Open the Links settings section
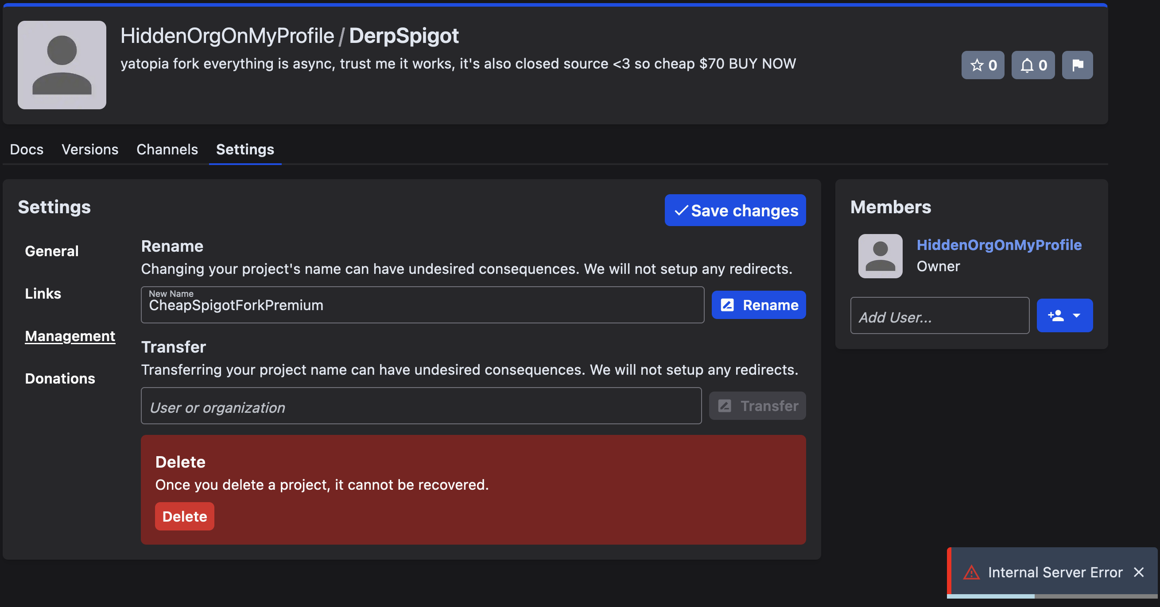The height and width of the screenshot is (607, 1160). (x=43, y=293)
